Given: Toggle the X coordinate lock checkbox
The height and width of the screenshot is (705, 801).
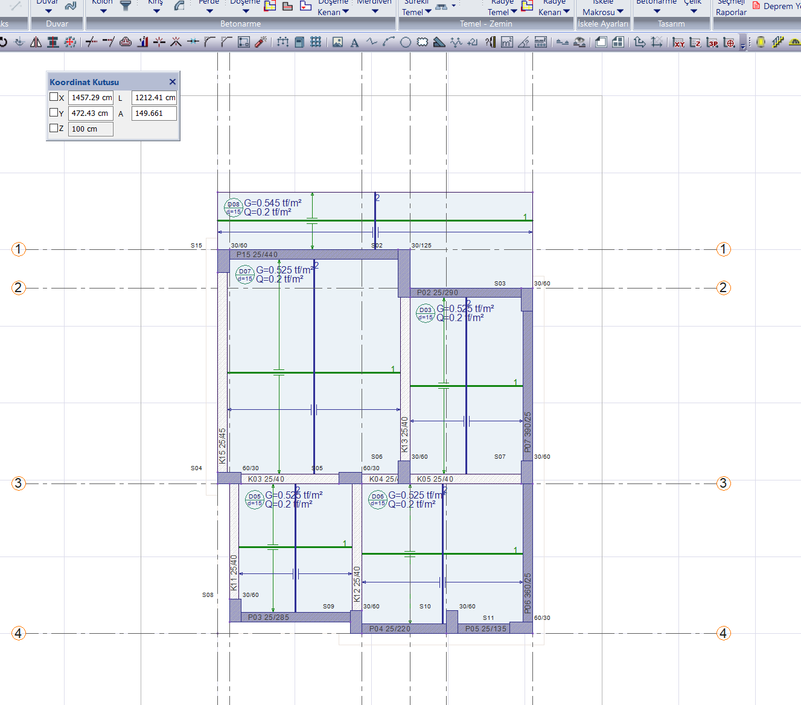Looking at the screenshot, I should point(54,97).
